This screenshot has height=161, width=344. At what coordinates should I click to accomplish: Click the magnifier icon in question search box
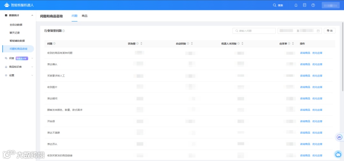coord(237,31)
